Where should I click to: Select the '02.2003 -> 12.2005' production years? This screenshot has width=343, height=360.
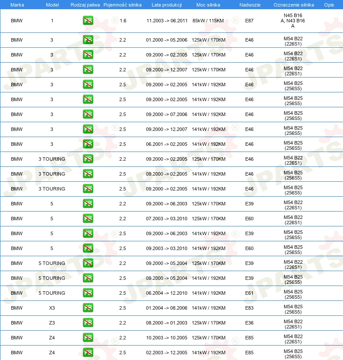click(167, 353)
